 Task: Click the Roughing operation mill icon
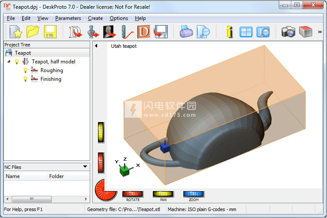[34, 70]
